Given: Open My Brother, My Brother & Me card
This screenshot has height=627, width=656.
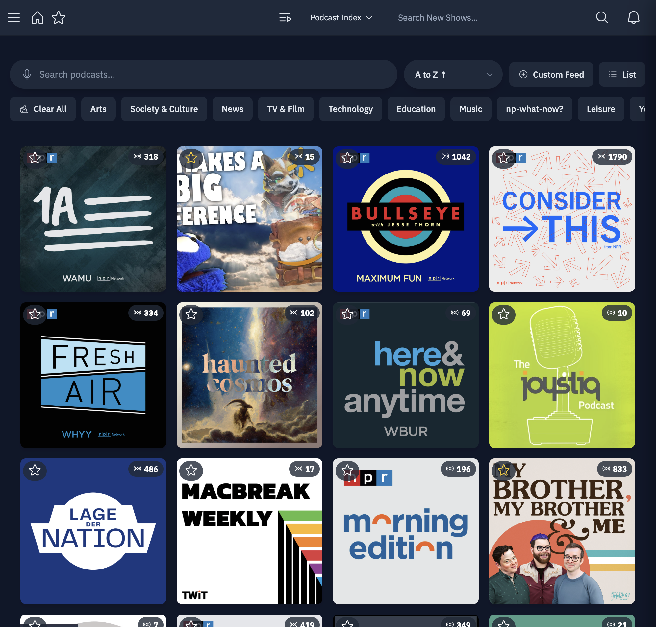Looking at the screenshot, I should click(x=562, y=531).
